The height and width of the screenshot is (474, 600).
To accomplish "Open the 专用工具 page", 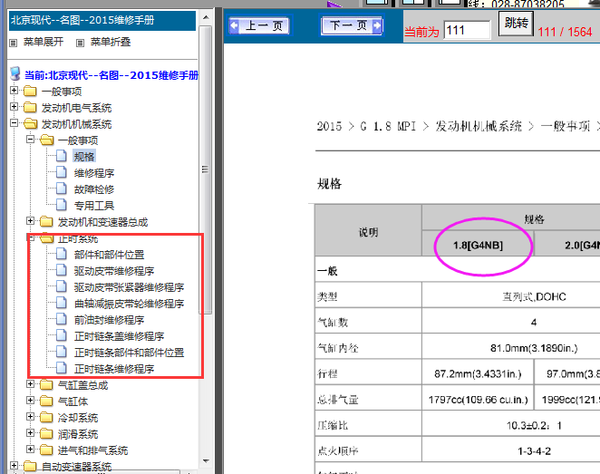I will [94, 206].
